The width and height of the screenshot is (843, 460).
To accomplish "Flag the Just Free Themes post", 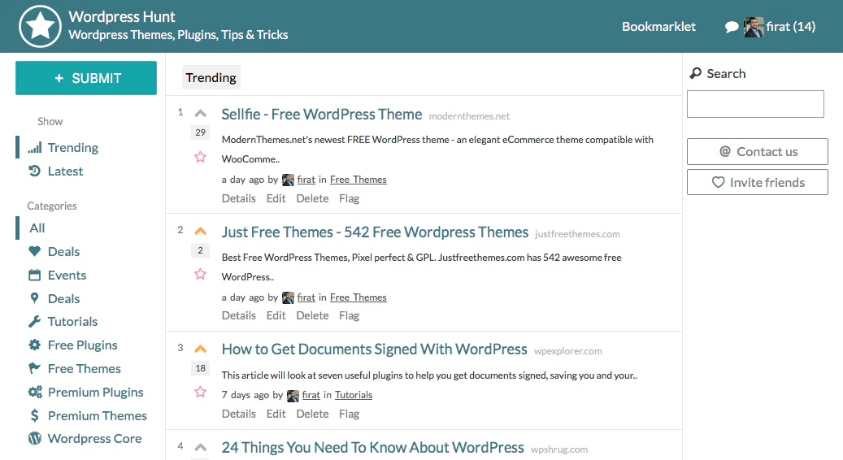I will click(x=349, y=315).
